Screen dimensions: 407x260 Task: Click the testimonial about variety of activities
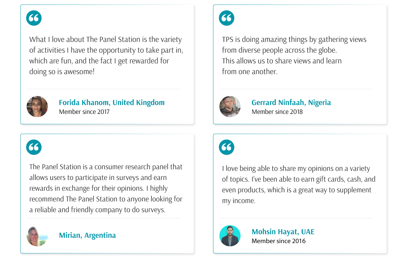(106, 55)
